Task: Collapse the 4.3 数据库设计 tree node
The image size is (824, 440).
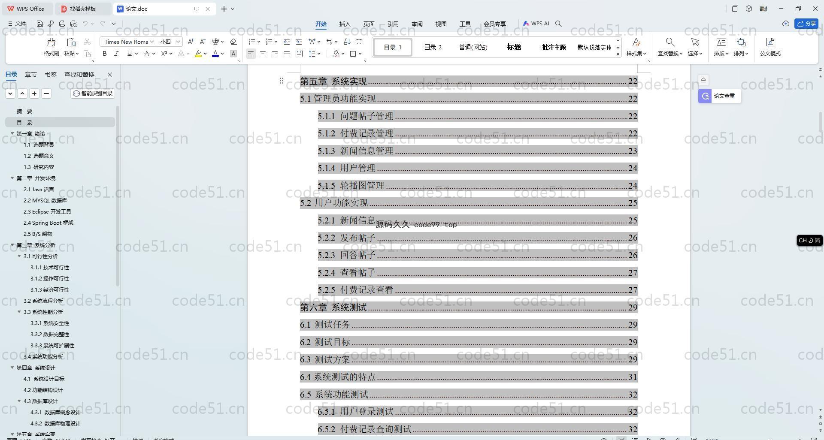Action: click(19, 401)
